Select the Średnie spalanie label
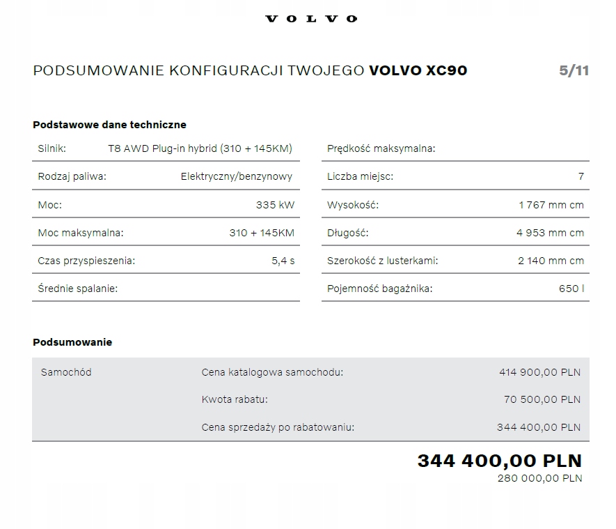This screenshot has height=529, width=616. point(77,289)
